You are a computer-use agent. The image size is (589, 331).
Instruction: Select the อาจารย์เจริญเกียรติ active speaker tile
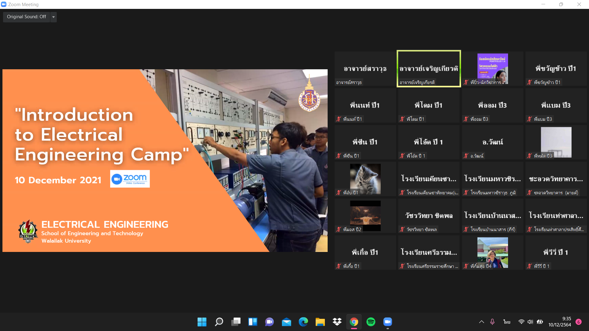pos(429,69)
